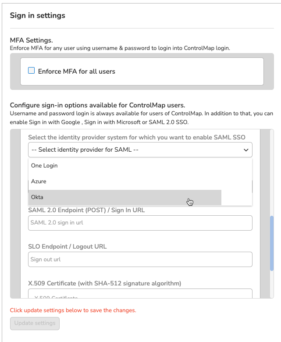
Task: Open the Select identity provider for SAML dropdown
Action: pos(140,150)
